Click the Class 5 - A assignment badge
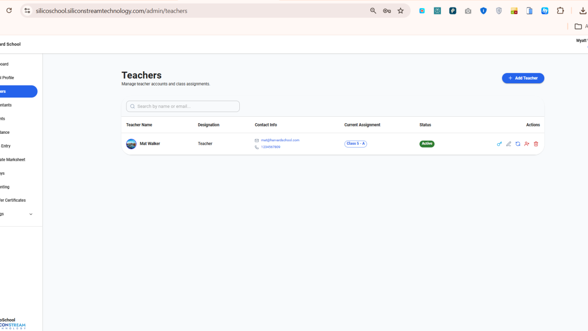588x331 pixels. (356, 144)
